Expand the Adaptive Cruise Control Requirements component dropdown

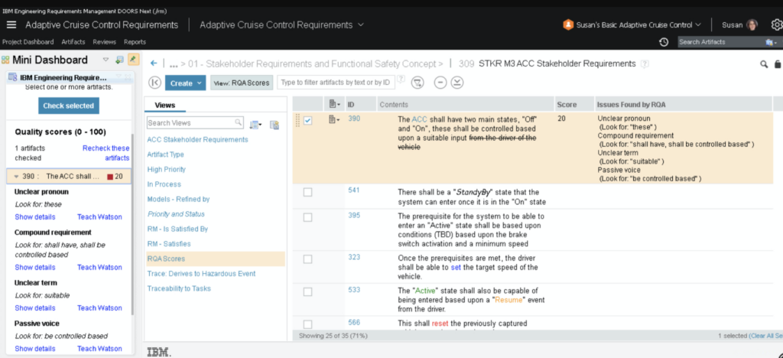tap(361, 25)
